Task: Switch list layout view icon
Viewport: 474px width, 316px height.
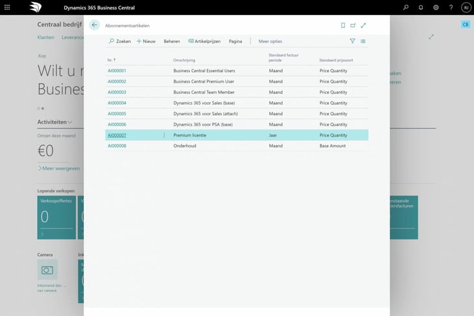Action: pos(363,41)
